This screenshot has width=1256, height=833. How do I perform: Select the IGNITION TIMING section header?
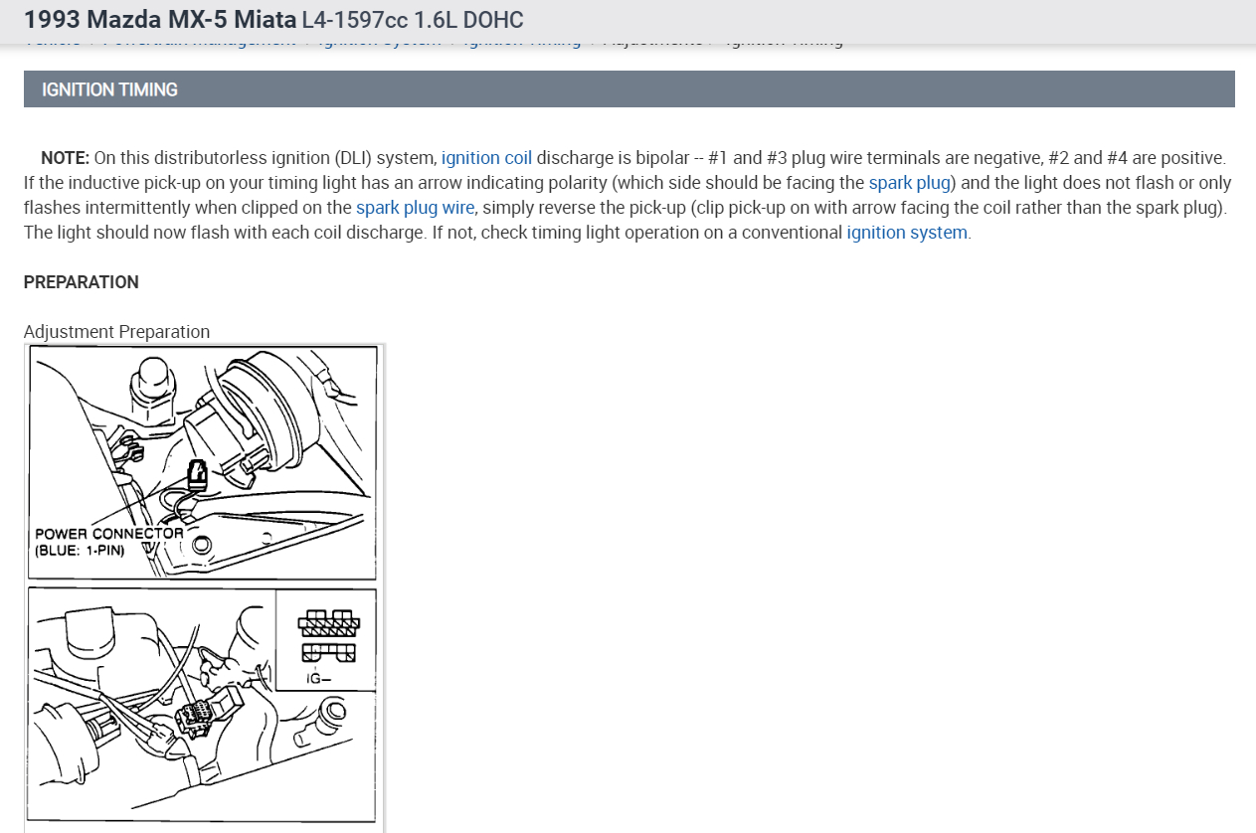(628, 89)
